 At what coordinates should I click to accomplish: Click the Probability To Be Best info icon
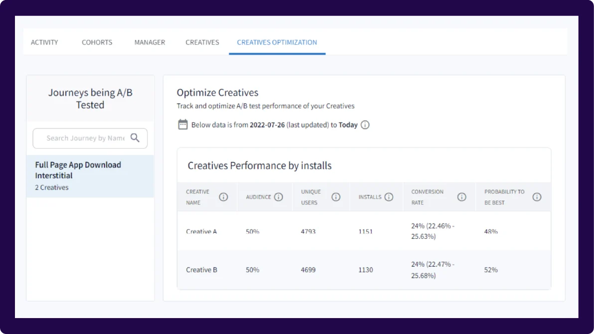[x=537, y=197]
